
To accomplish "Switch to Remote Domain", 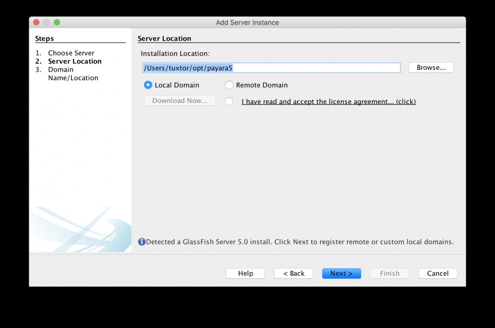I will (229, 85).
